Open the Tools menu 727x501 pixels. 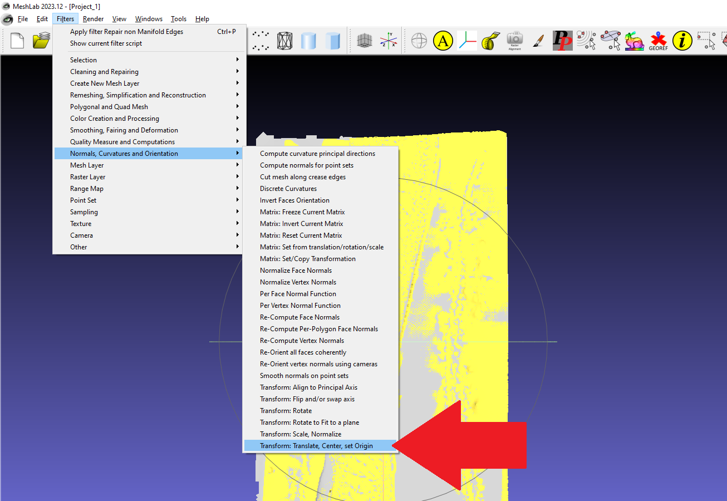pyautogui.click(x=179, y=19)
